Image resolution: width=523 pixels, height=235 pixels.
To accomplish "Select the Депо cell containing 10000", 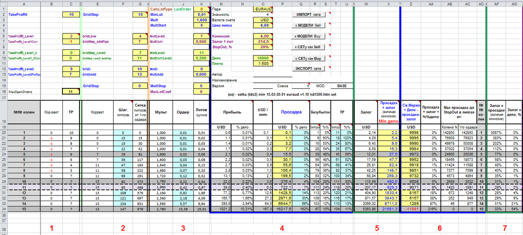I will pyautogui.click(x=263, y=58).
